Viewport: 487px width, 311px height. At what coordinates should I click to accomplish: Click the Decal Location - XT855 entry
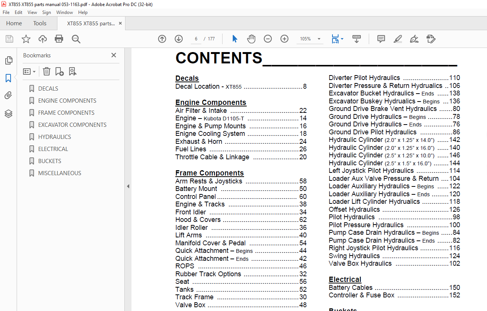(241, 86)
